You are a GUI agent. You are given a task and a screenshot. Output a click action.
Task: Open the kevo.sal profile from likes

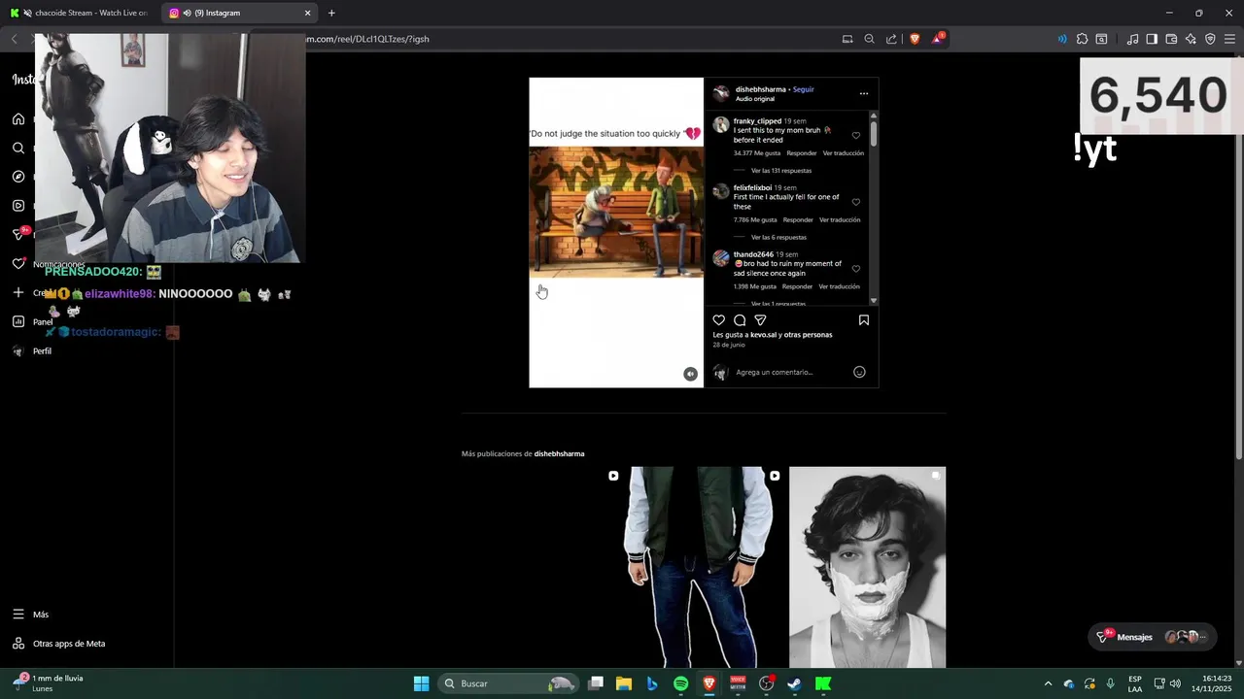pyautogui.click(x=763, y=335)
